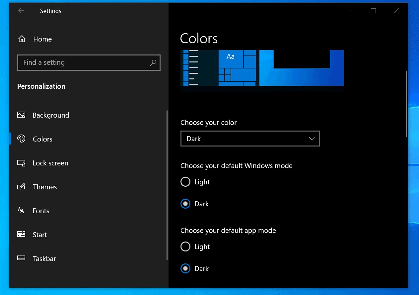Viewport: 419px width, 295px height.
Task: Select the Colors sidebar entry
Action: coord(42,139)
